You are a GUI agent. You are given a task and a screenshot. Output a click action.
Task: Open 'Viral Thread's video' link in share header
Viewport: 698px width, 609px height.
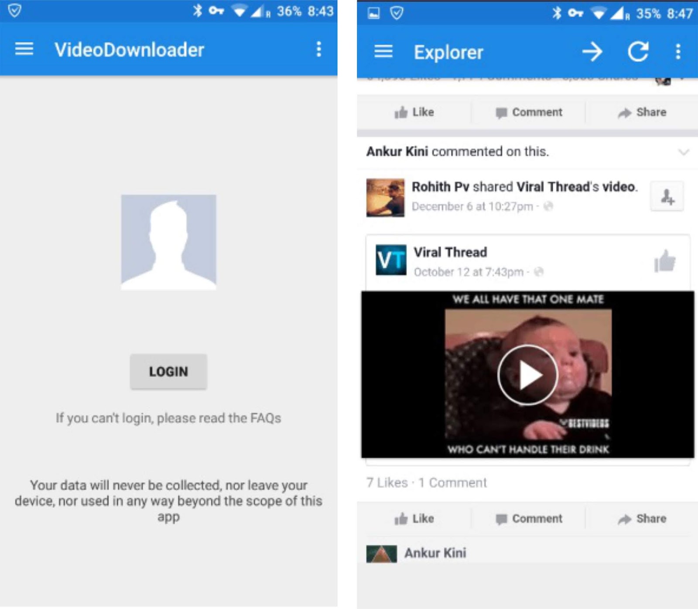click(x=577, y=187)
